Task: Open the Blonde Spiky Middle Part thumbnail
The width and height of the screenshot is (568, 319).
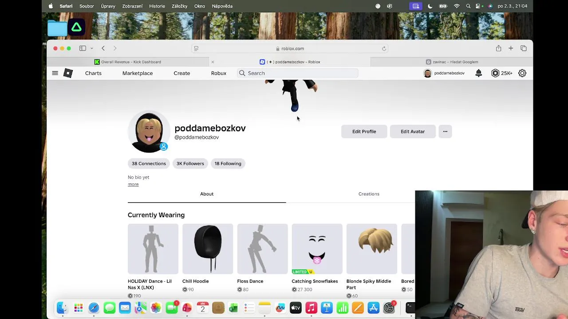Action: point(372,249)
